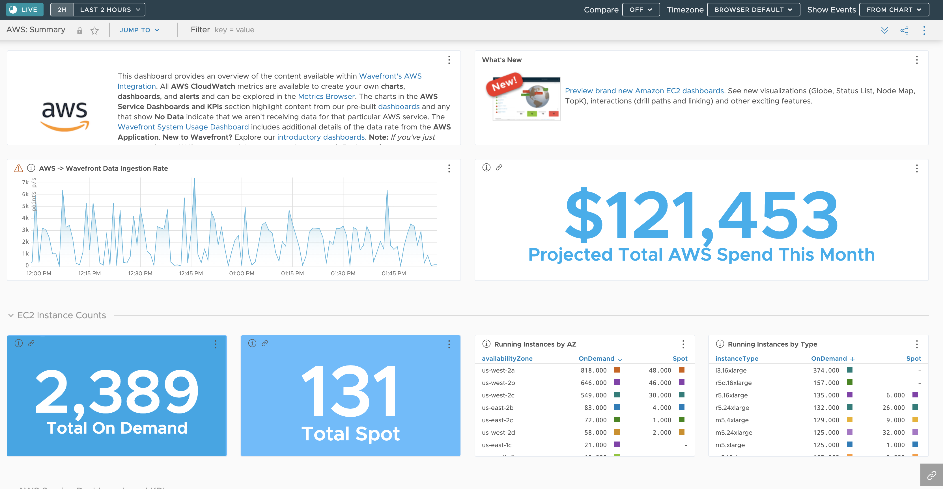
Task: Open the Timezone Browser Default dropdown
Action: (x=753, y=10)
